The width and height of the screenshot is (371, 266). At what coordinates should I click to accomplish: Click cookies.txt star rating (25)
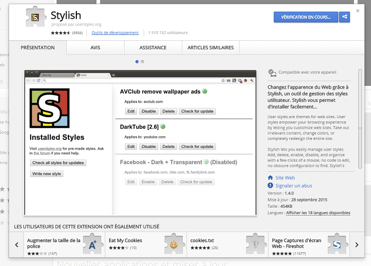point(200,248)
